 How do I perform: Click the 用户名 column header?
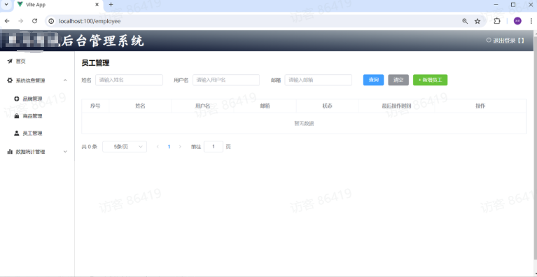(203, 106)
